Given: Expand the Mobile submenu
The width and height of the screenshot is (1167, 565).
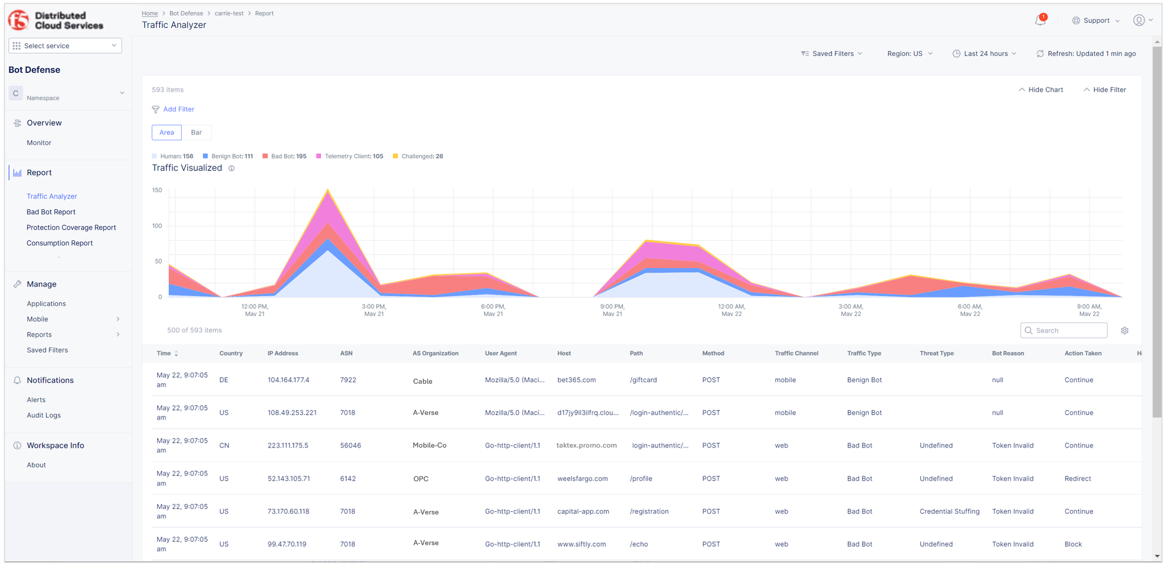Looking at the screenshot, I should click(118, 319).
